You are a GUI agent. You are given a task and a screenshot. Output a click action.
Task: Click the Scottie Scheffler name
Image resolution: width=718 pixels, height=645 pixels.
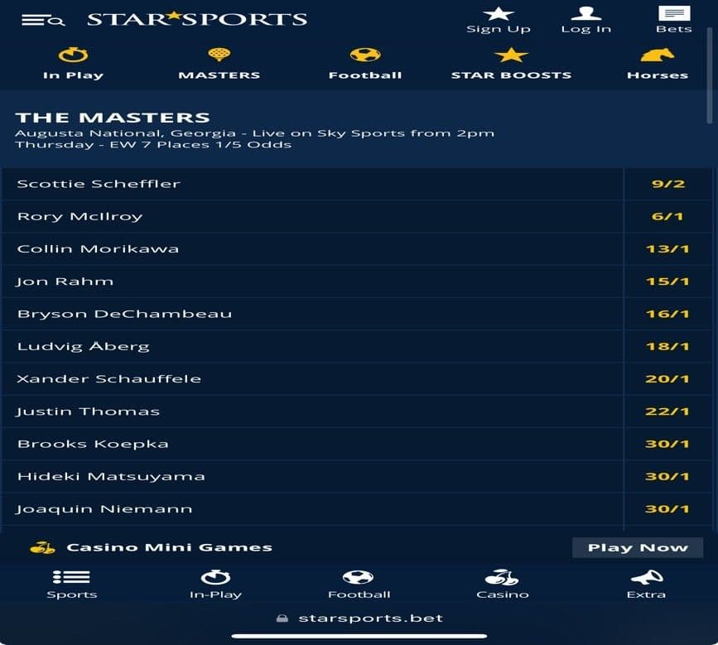pos(99,184)
